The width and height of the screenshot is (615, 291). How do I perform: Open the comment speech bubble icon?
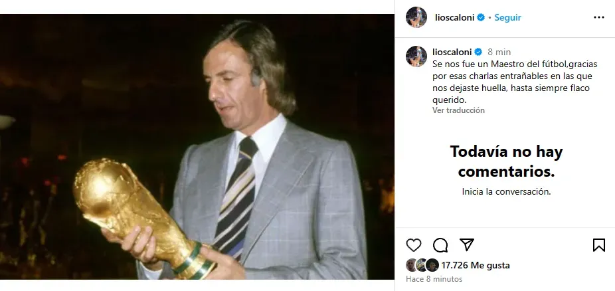pyautogui.click(x=440, y=245)
